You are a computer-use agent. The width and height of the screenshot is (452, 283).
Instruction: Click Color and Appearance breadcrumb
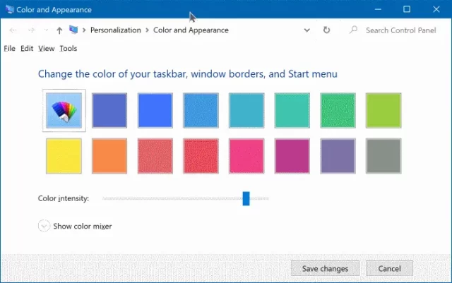[x=191, y=30]
